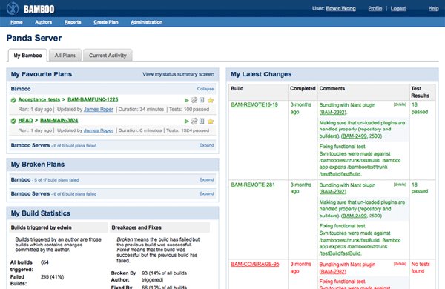Expand Bamboo Servers under My Favourite Plans
The image size is (445, 289).
click(206, 145)
